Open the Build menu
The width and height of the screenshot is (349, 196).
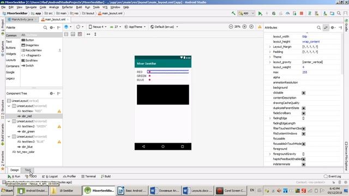pyautogui.click(x=79, y=7)
